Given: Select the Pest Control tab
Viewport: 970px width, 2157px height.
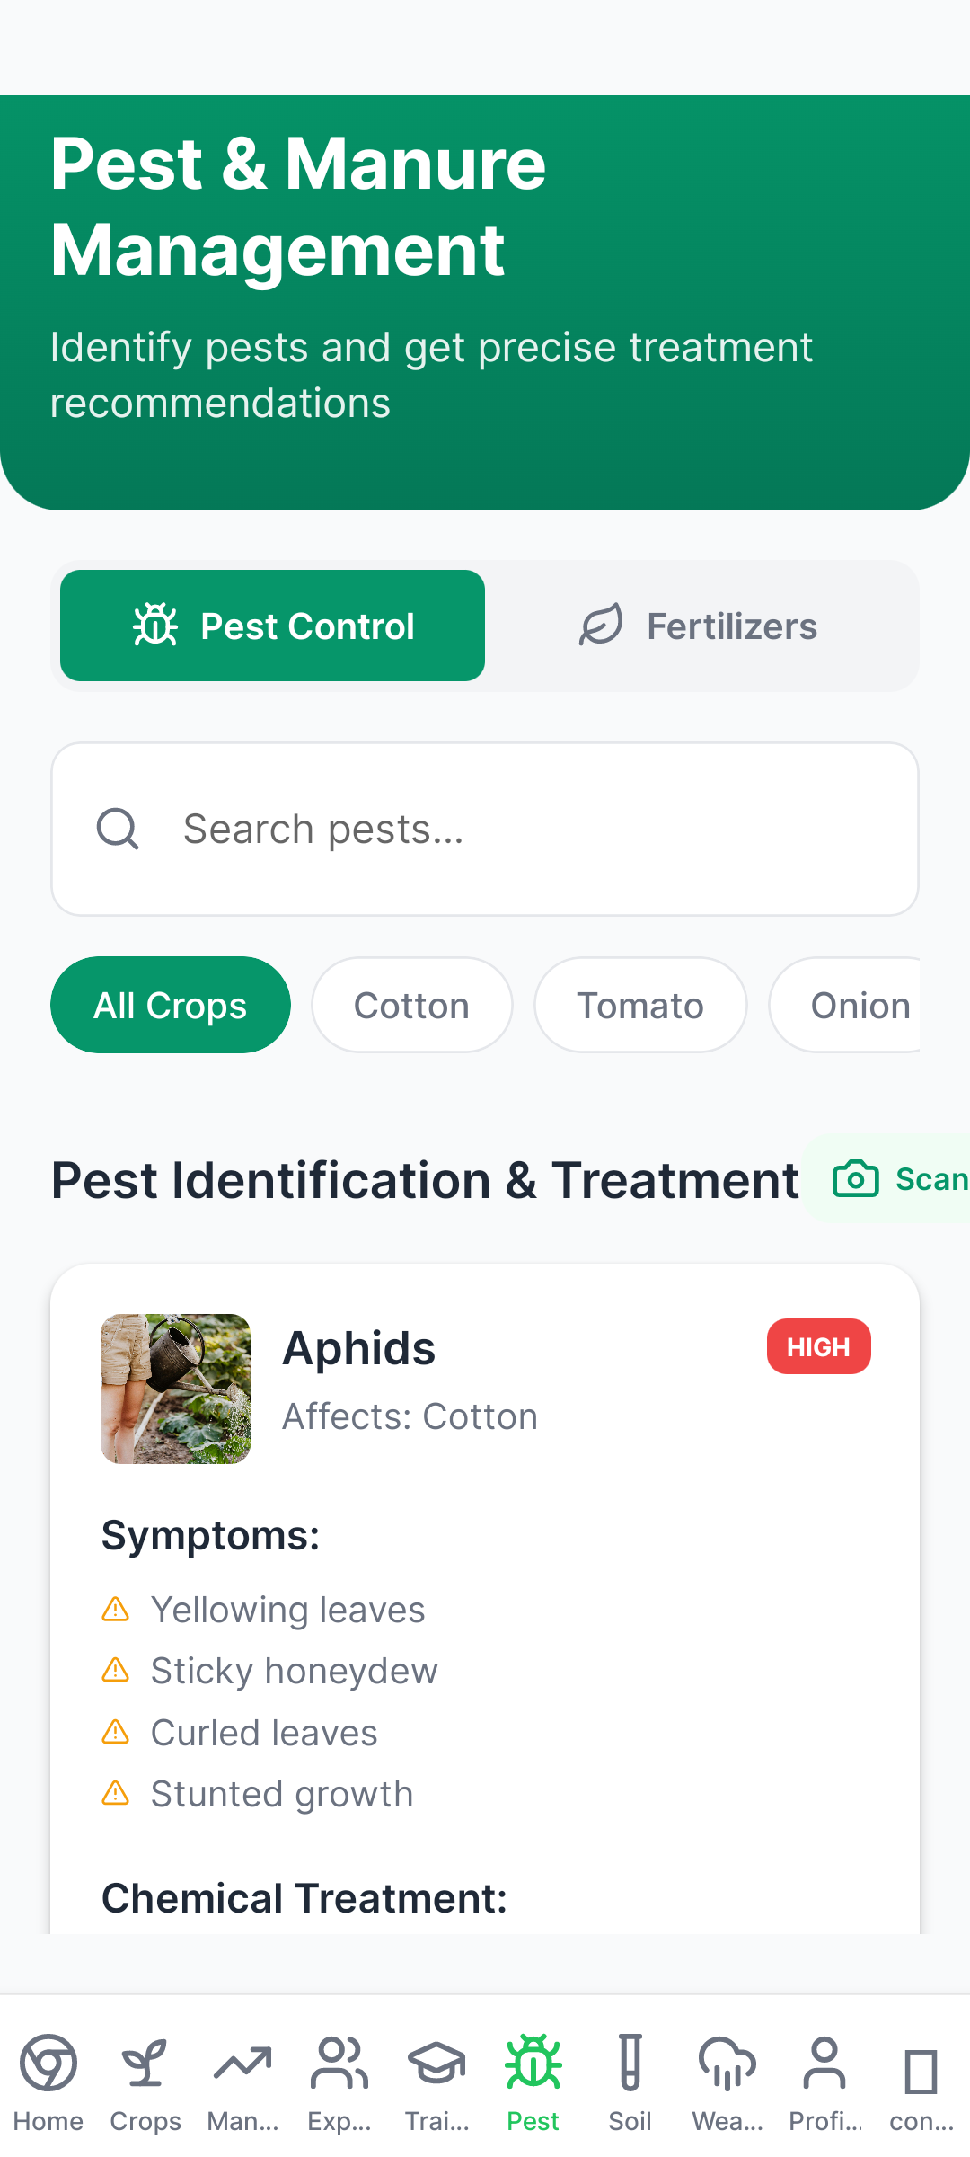Looking at the screenshot, I should (273, 626).
